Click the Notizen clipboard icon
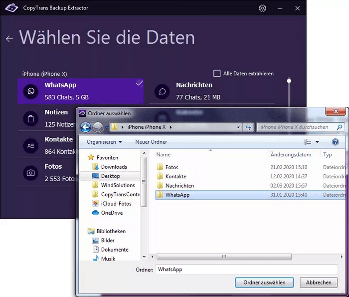The width and height of the screenshot is (349, 297). (x=31, y=119)
